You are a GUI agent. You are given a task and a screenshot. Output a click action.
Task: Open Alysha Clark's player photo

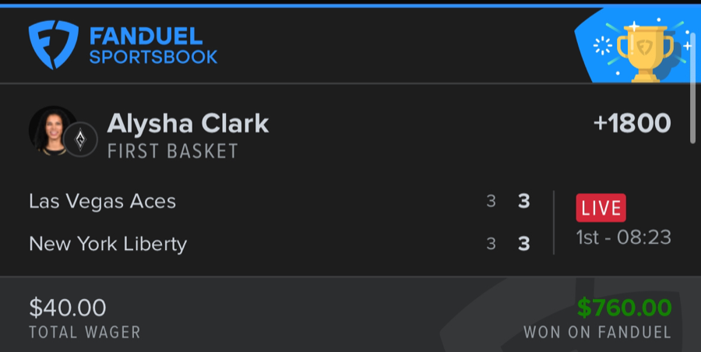pyautogui.click(x=50, y=128)
